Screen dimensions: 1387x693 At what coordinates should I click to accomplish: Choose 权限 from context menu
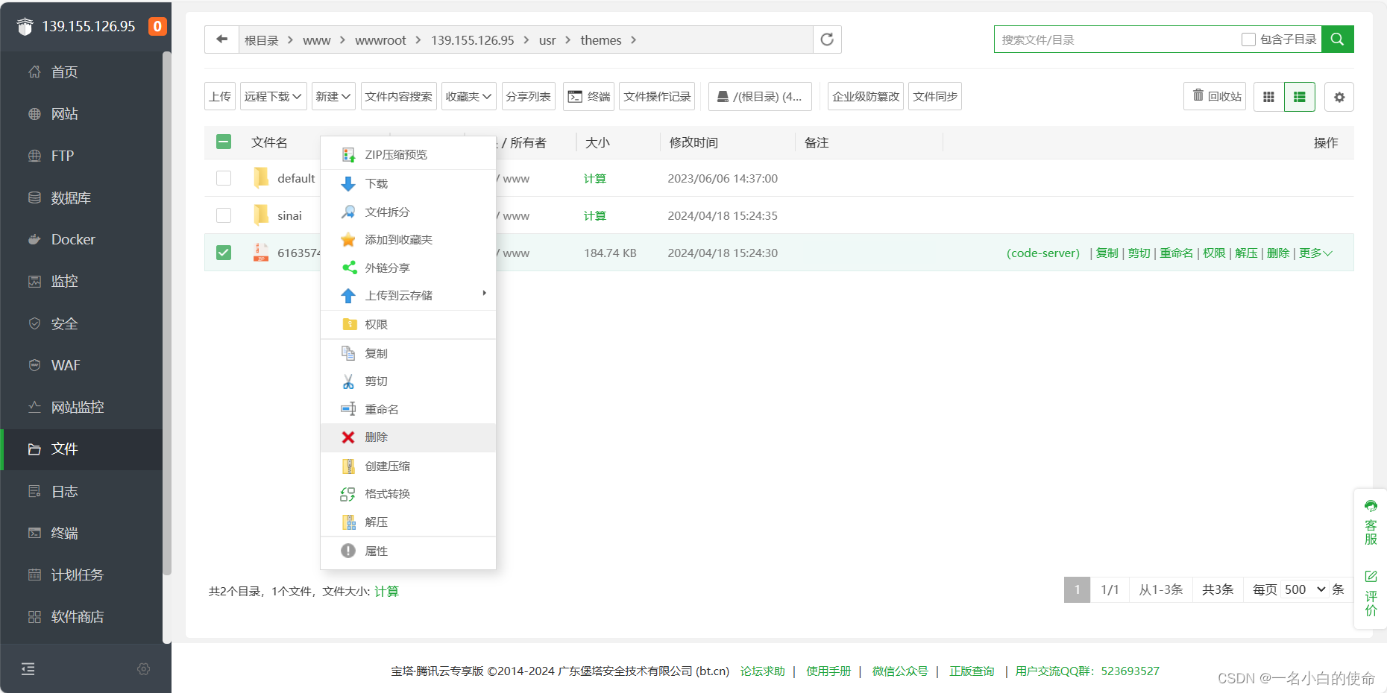point(408,325)
